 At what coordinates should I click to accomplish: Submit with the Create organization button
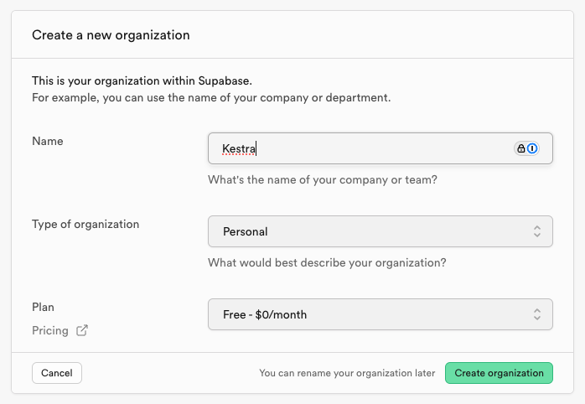coord(499,373)
